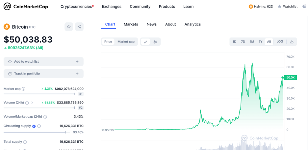Click the 0.05816 starting price label

108,130
